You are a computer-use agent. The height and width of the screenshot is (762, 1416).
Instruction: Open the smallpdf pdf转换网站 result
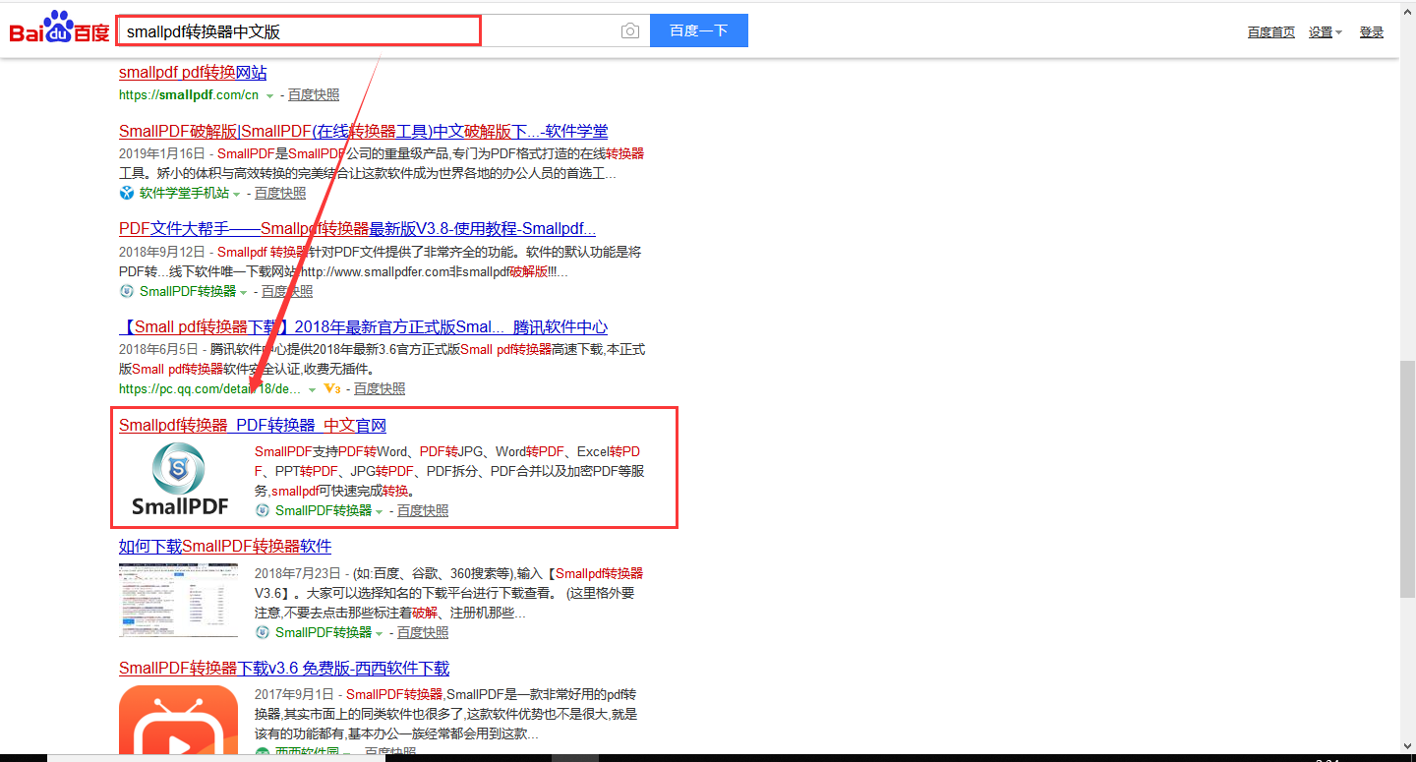click(193, 73)
